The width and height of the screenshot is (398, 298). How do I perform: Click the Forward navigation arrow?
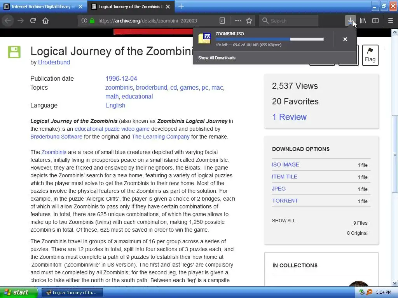click(21, 21)
